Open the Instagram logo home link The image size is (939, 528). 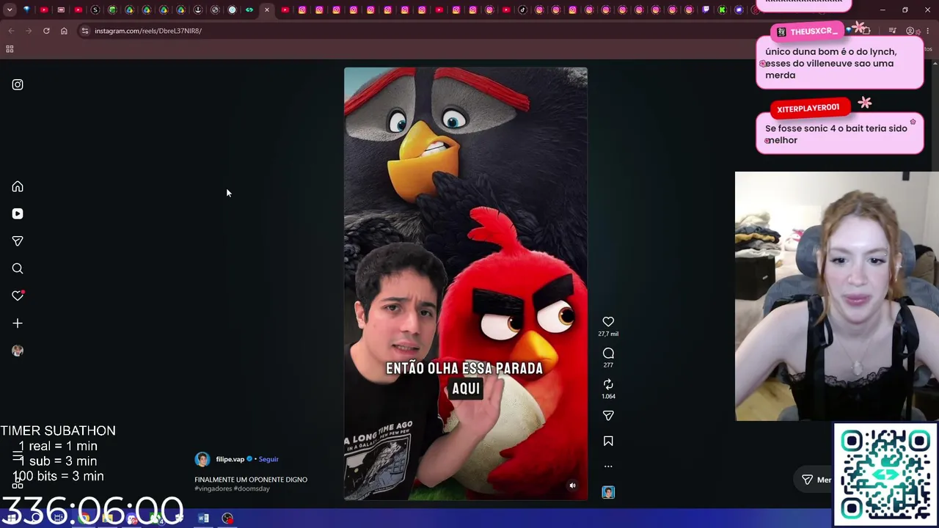point(18,84)
